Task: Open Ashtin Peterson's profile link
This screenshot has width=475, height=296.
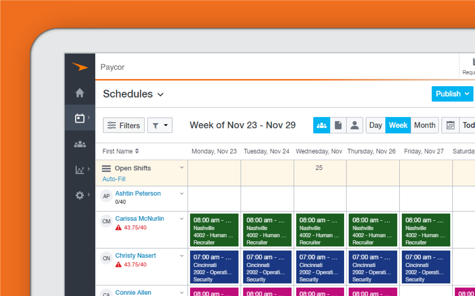Action: point(138,193)
